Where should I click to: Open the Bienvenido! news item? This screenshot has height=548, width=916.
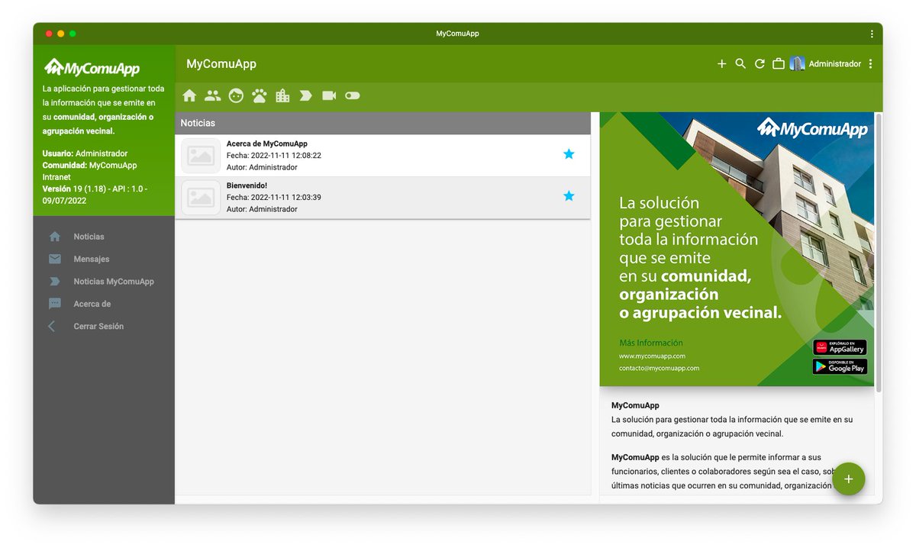coord(382,198)
